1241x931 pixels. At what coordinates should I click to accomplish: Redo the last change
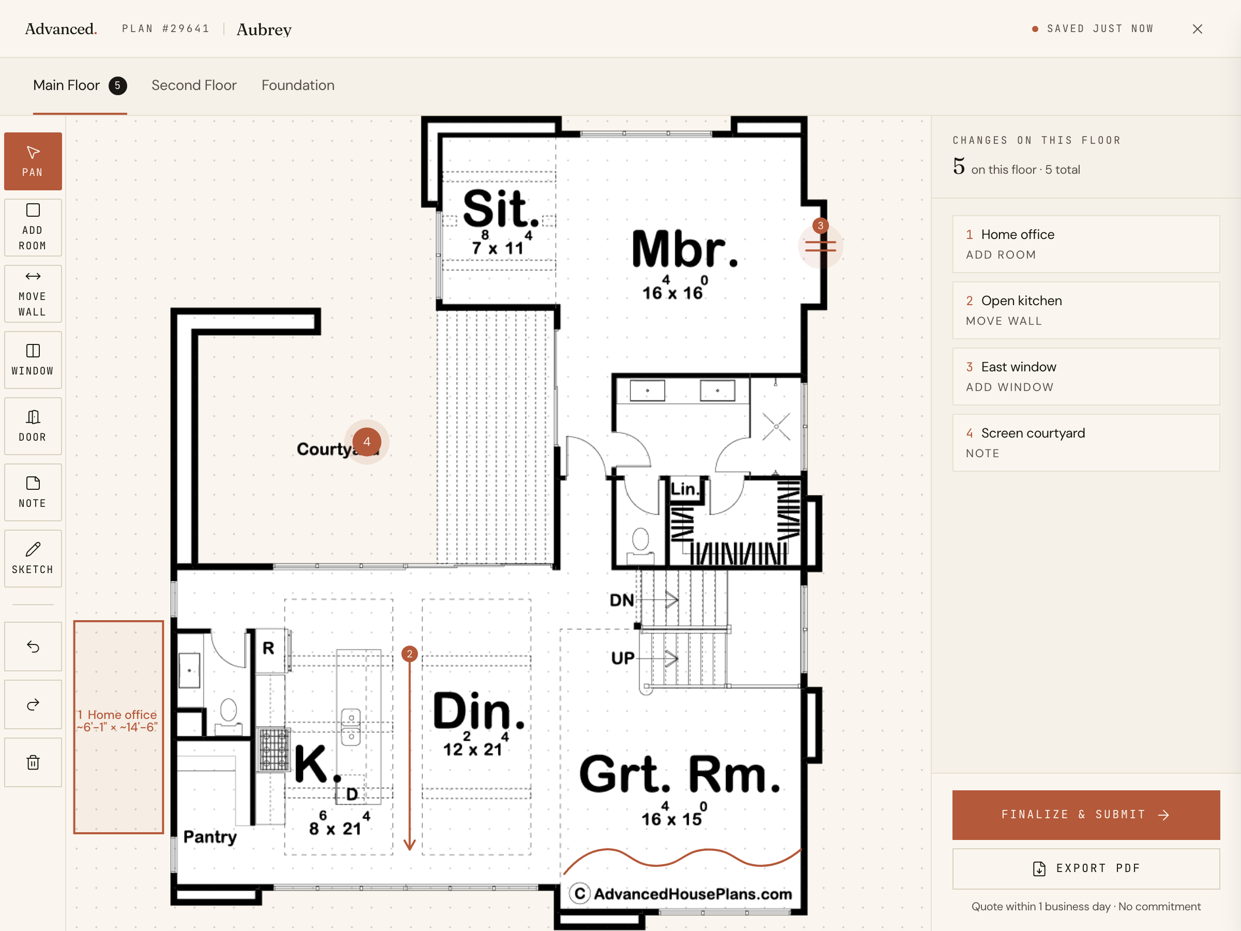pyautogui.click(x=33, y=704)
